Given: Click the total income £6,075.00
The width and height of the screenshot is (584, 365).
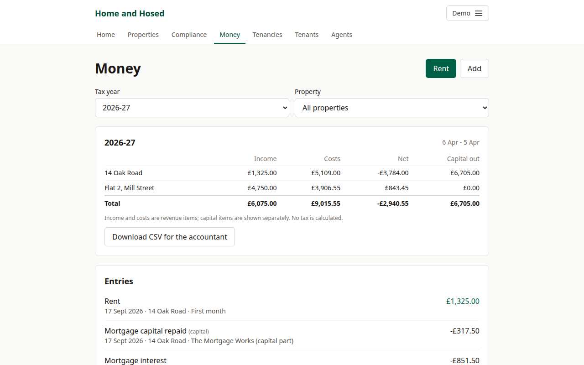Looking at the screenshot, I should click(262, 203).
